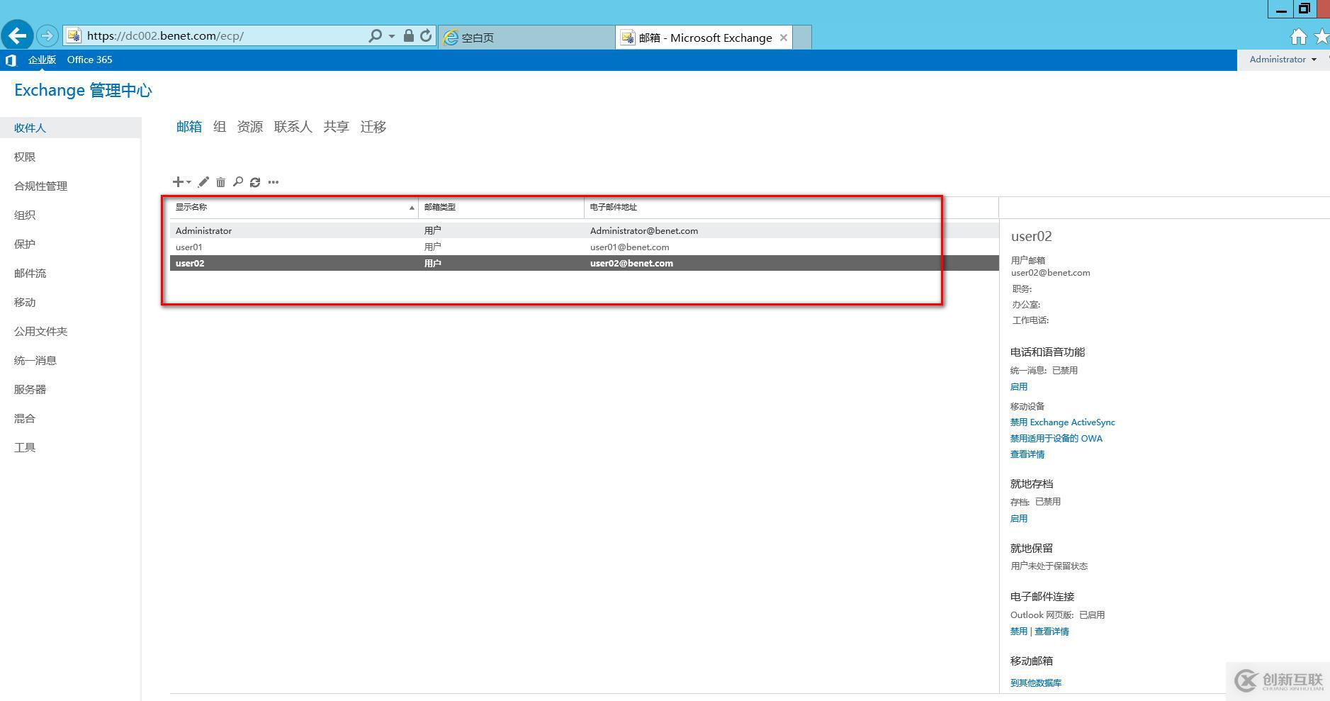Refresh the page with address bar reload icon
Image resolution: width=1330 pixels, height=701 pixels.
426,35
